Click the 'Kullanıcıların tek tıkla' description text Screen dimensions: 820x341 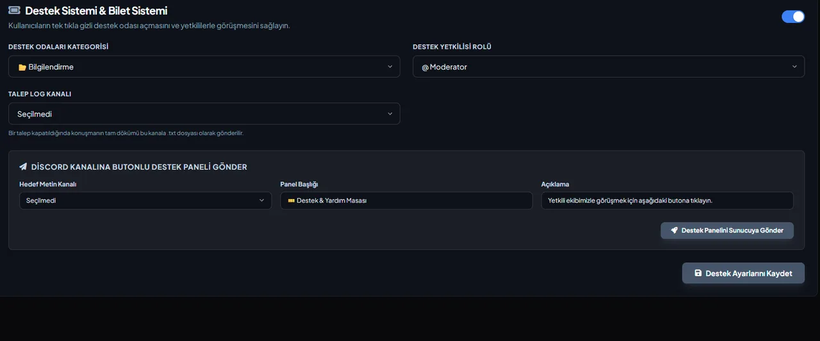click(149, 26)
